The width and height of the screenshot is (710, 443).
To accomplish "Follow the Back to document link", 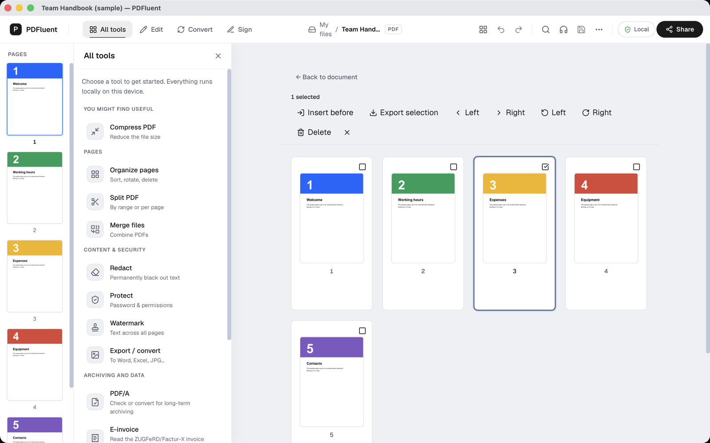I will pyautogui.click(x=327, y=77).
